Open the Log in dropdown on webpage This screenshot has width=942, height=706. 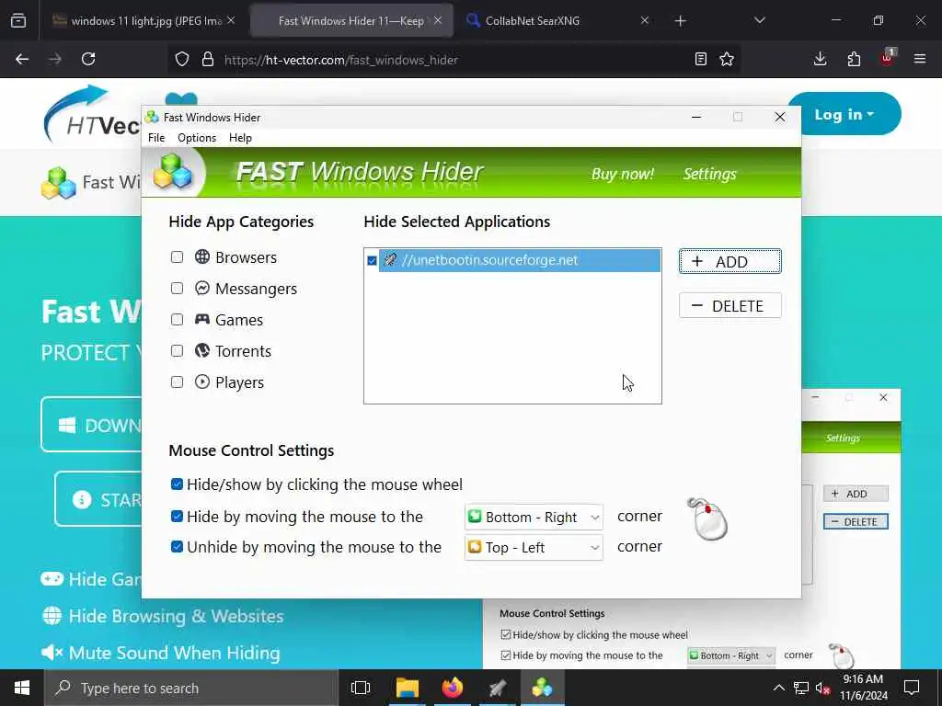click(844, 114)
